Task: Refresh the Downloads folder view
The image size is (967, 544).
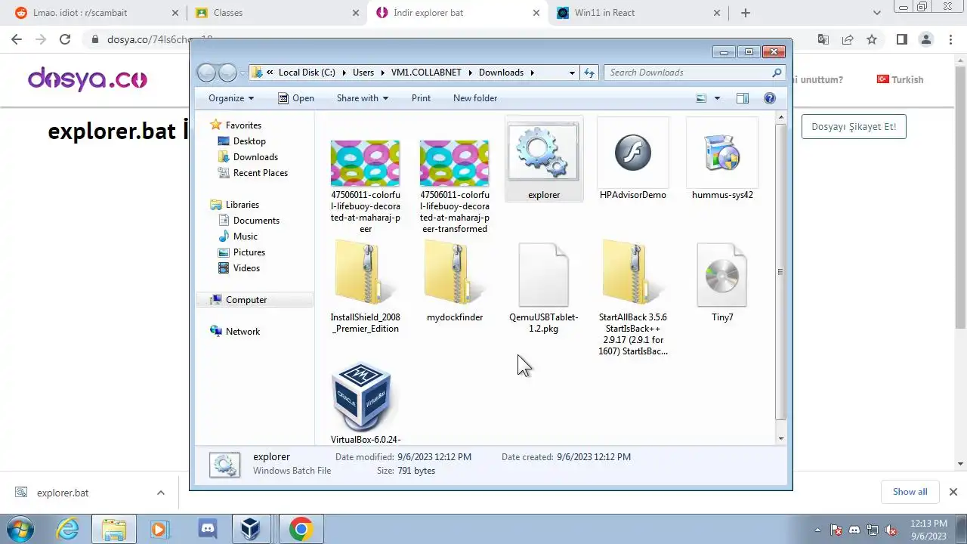Action: click(590, 73)
